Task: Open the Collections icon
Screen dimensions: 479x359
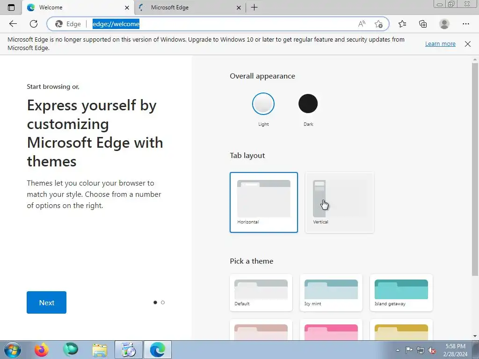Action: [x=423, y=24]
